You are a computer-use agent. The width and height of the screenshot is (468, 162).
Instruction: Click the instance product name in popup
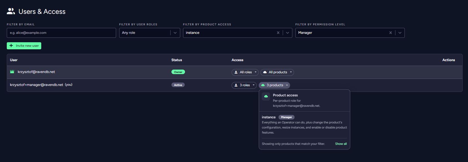pos(269,117)
